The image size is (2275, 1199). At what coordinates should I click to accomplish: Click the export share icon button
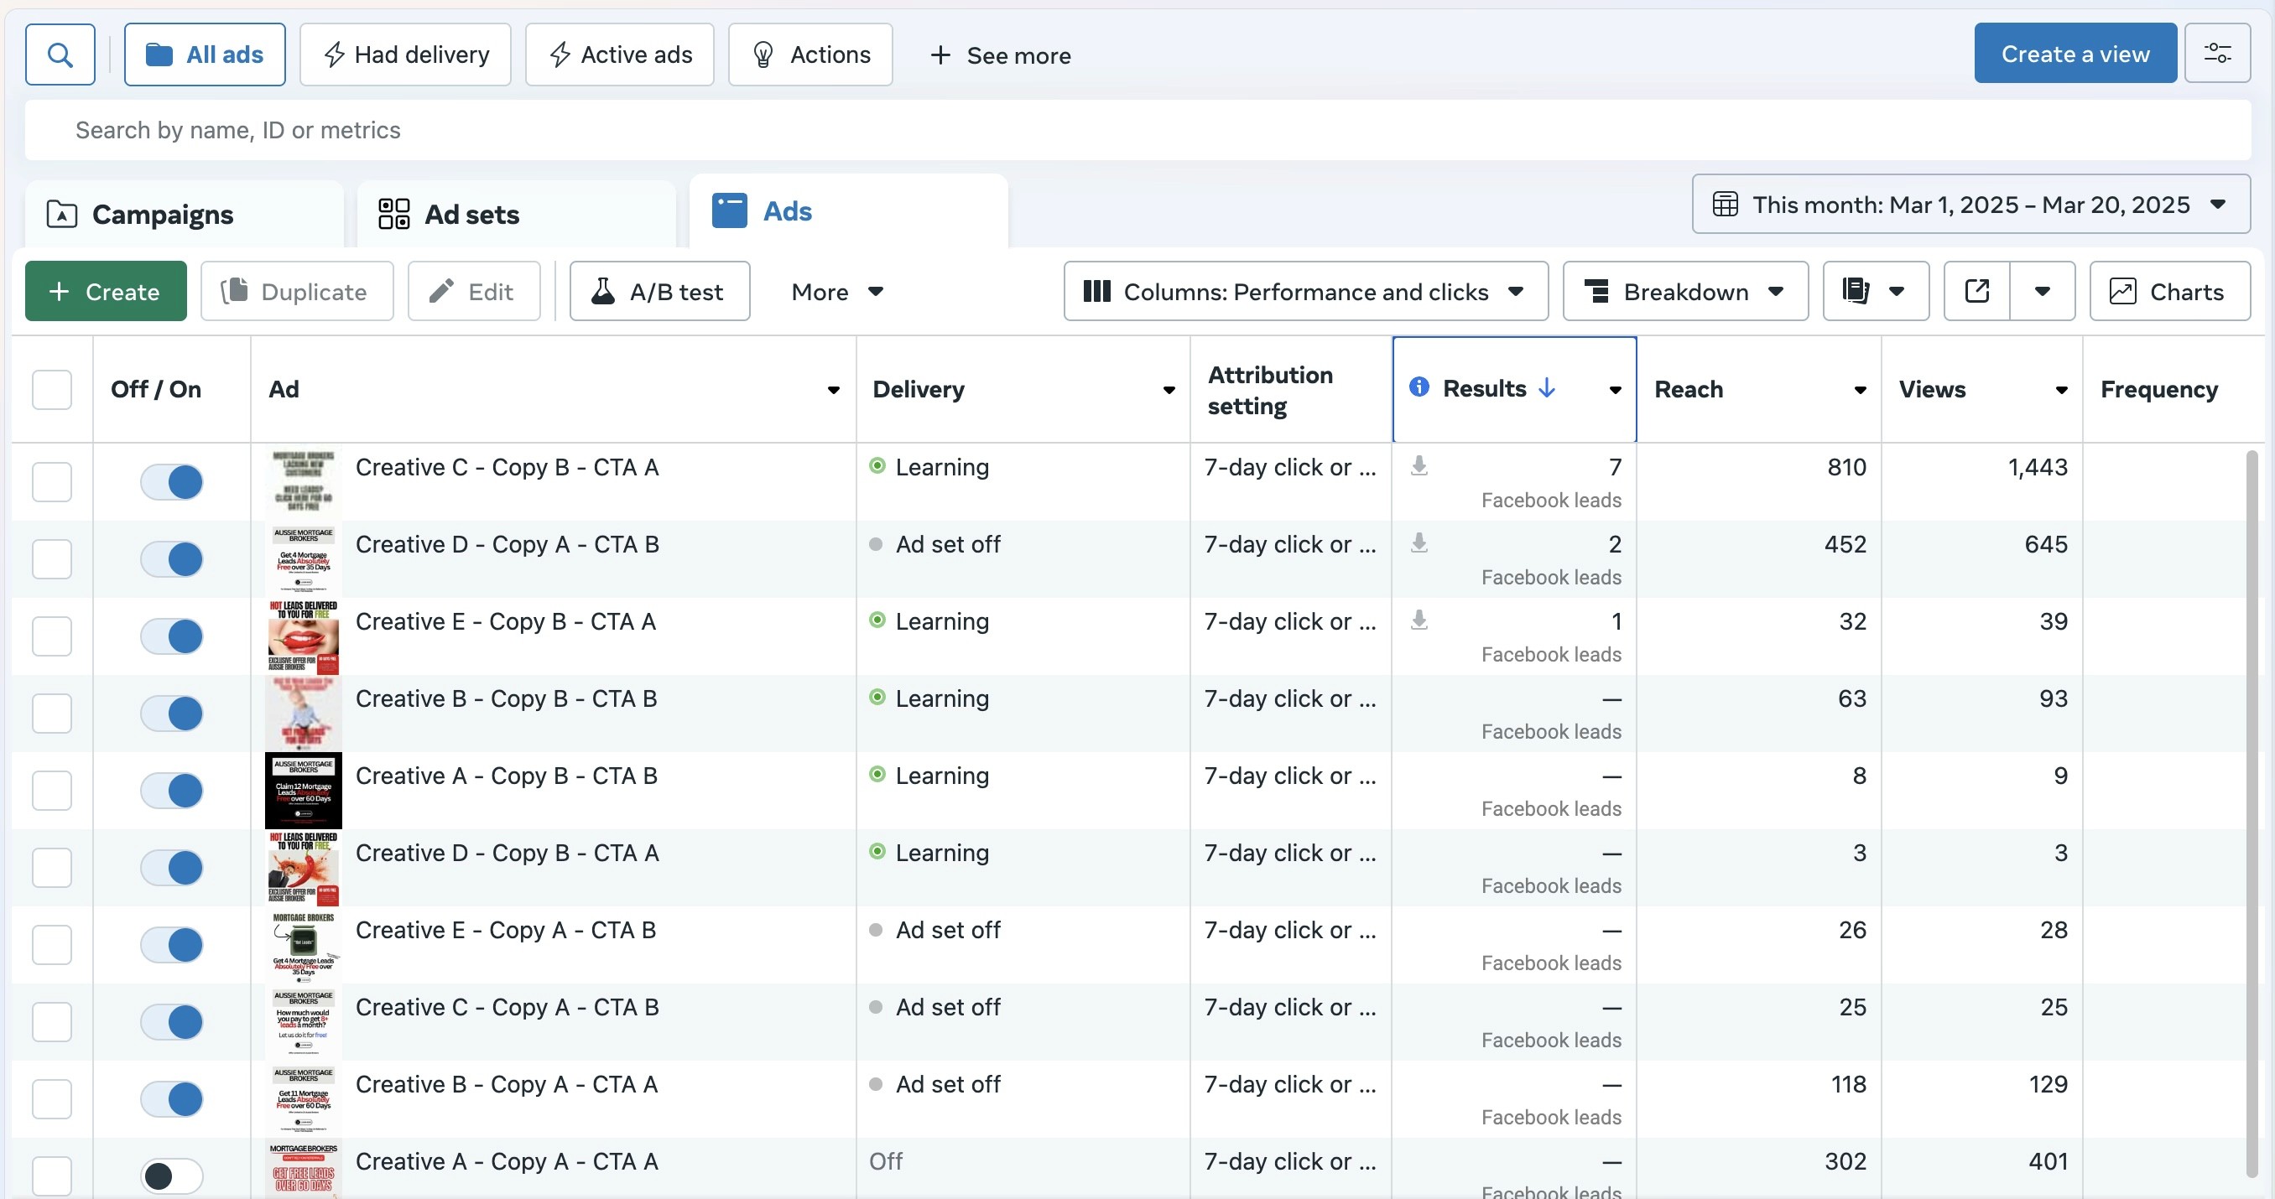click(x=1976, y=291)
